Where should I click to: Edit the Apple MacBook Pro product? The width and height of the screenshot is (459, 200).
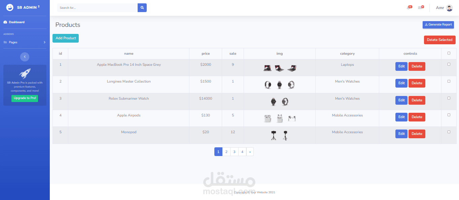[401, 66]
